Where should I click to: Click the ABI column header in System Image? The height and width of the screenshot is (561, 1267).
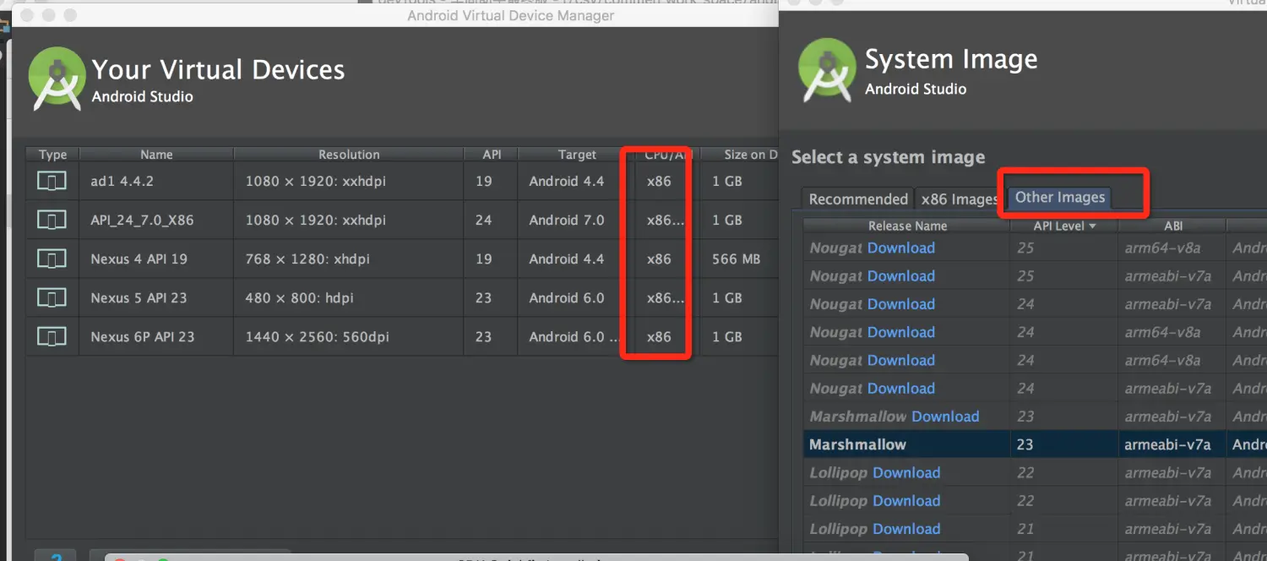point(1173,226)
